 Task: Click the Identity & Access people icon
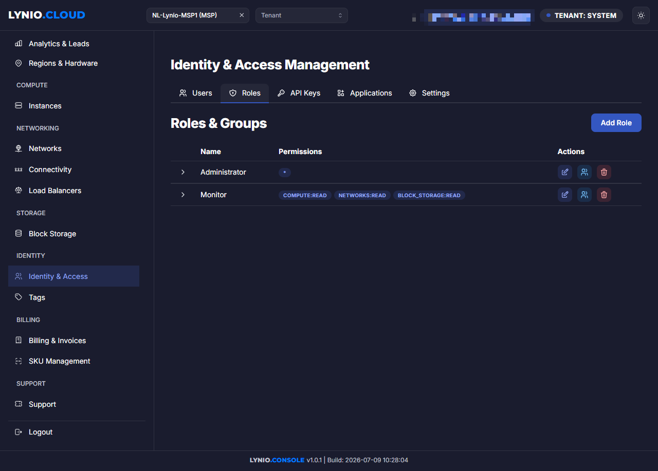[19, 276]
